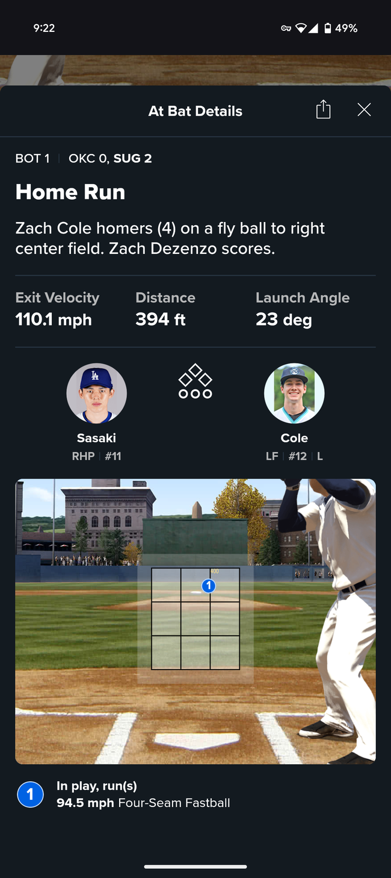Tap the share icon in header

click(323, 110)
